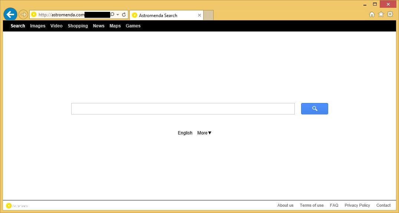The width and height of the screenshot is (399, 213).
Task: Switch to News search
Action: pyautogui.click(x=99, y=26)
